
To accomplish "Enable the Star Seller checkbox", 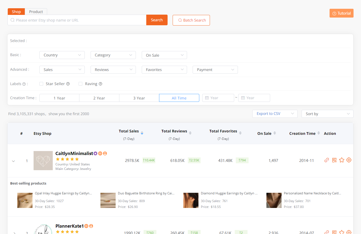I will pos(41,83).
